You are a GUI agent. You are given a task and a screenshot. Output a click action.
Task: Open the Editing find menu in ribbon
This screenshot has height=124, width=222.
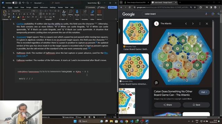point(70,13)
